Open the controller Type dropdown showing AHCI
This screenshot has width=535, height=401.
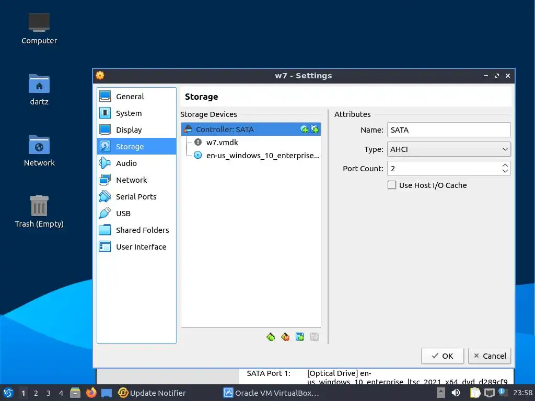pyautogui.click(x=449, y=149)
